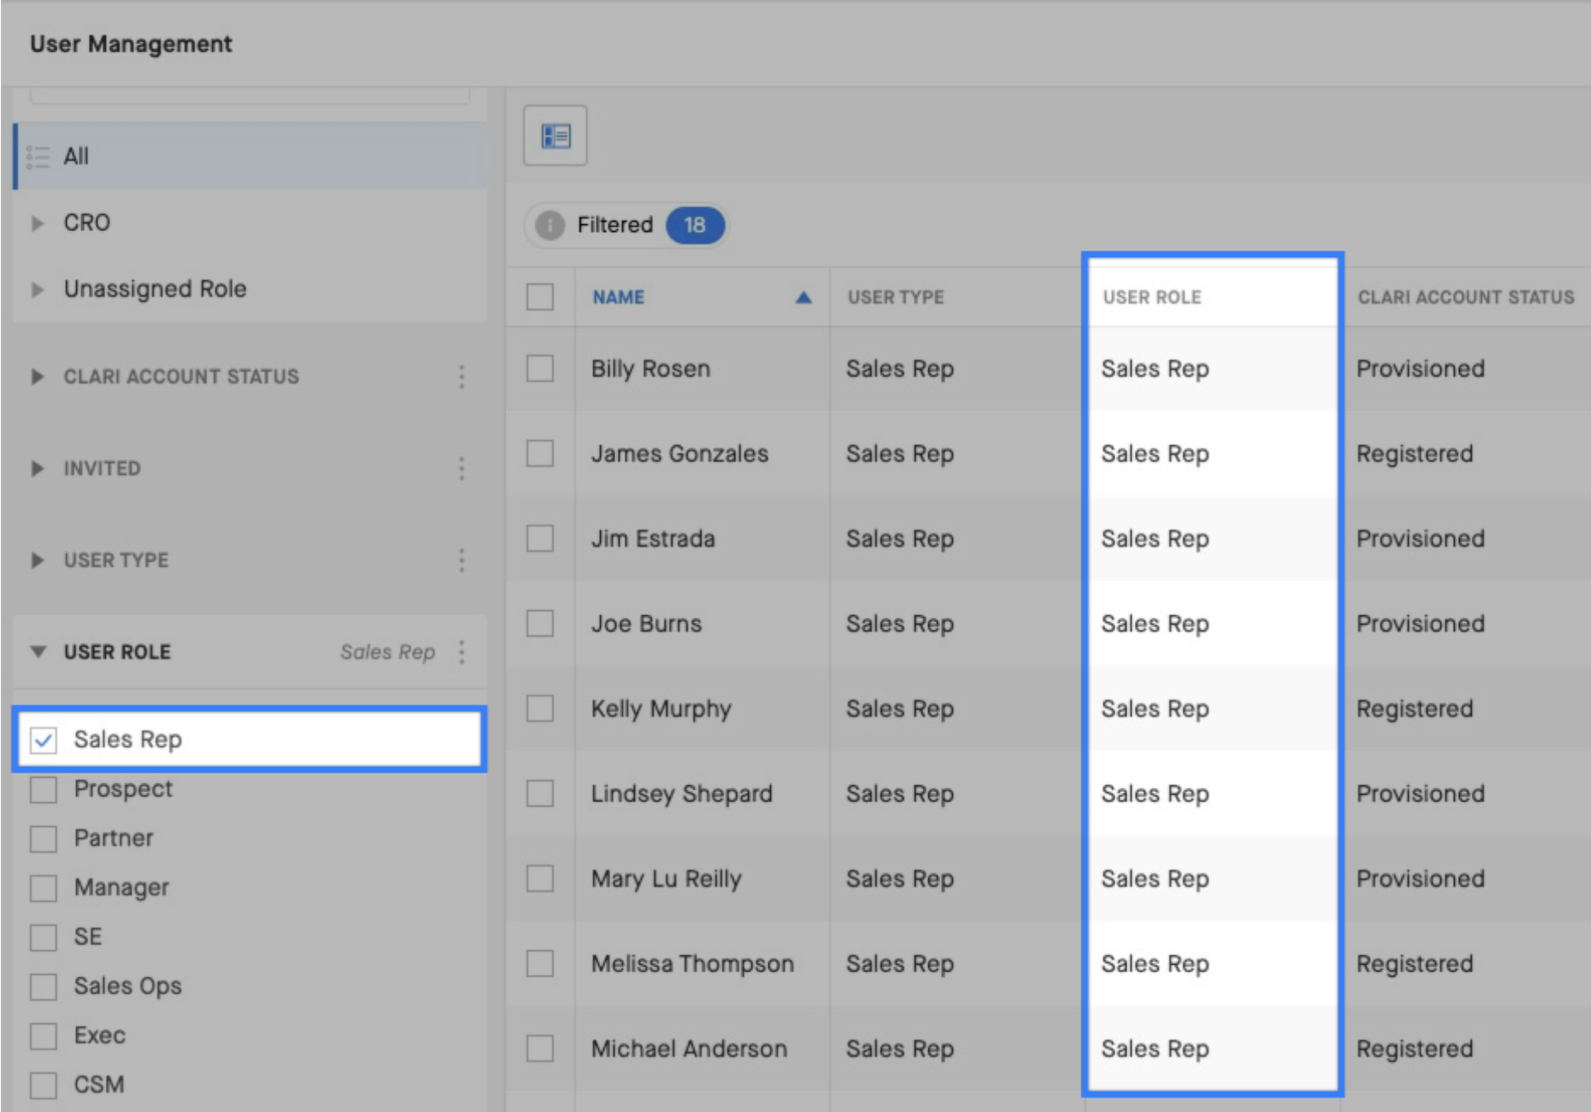The width and height of the screenshot is (1591, 1112).
Task: Select All in the role hierarchy
Action: pos(250,157)
